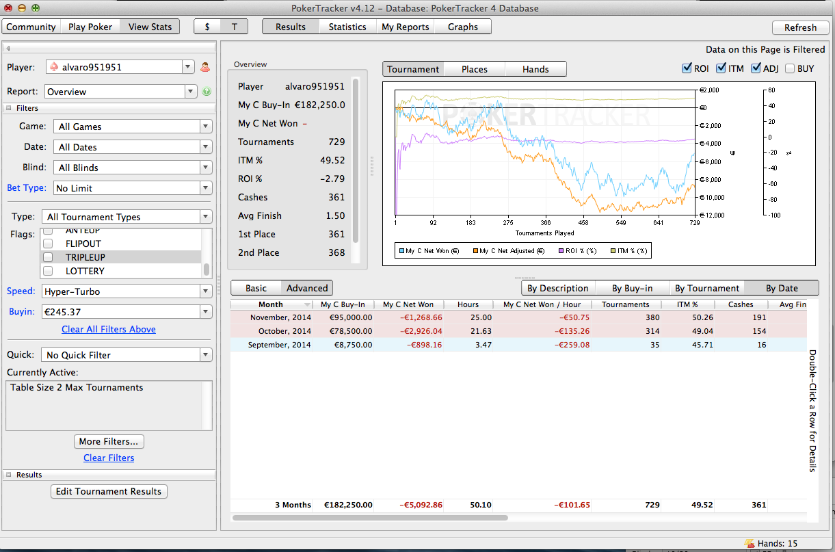The width and height of the screenshot is (835, 552).
Task: Collapse the Results section in sidebar
Action: 10,475
